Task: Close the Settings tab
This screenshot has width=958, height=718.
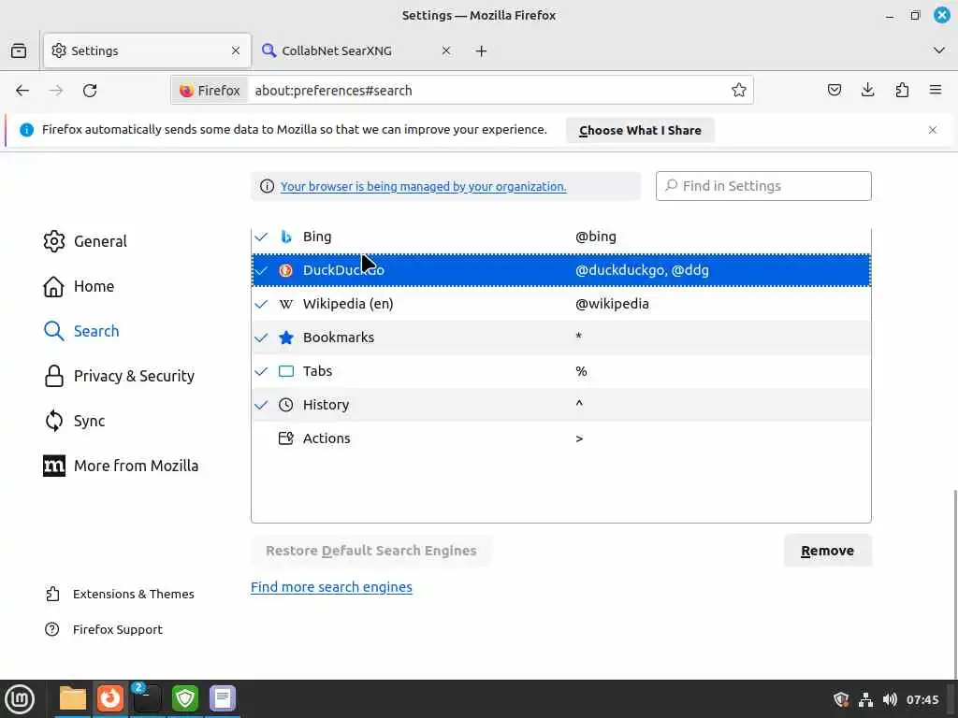Action: pos(236,50)
